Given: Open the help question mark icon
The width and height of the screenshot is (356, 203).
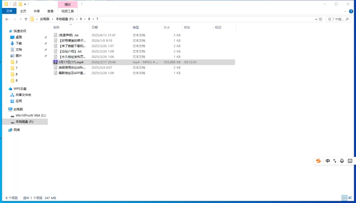Looking at the screenshot, I should 351,12.
